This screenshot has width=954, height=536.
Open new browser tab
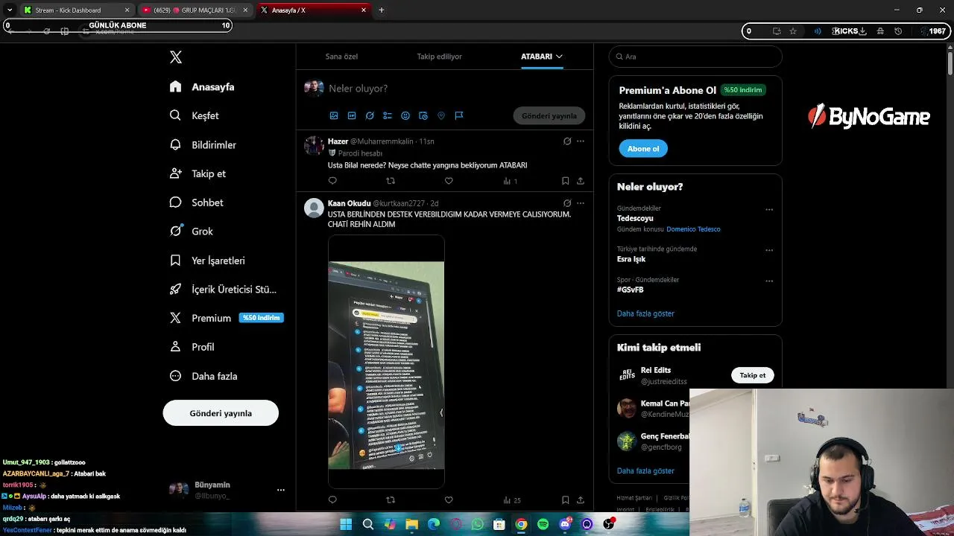click(x=382, y=10)
